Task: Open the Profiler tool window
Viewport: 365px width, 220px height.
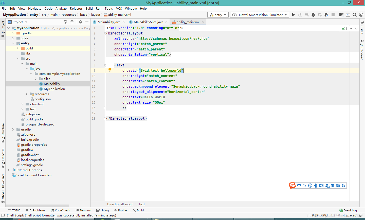Action: 121,210
